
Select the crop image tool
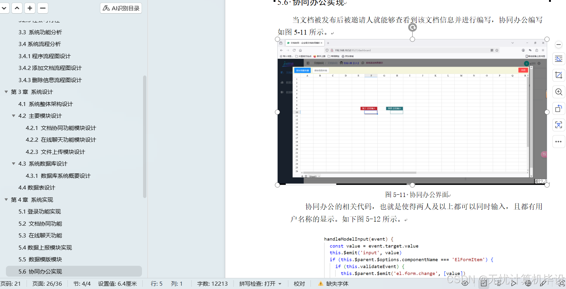point(558,75)
